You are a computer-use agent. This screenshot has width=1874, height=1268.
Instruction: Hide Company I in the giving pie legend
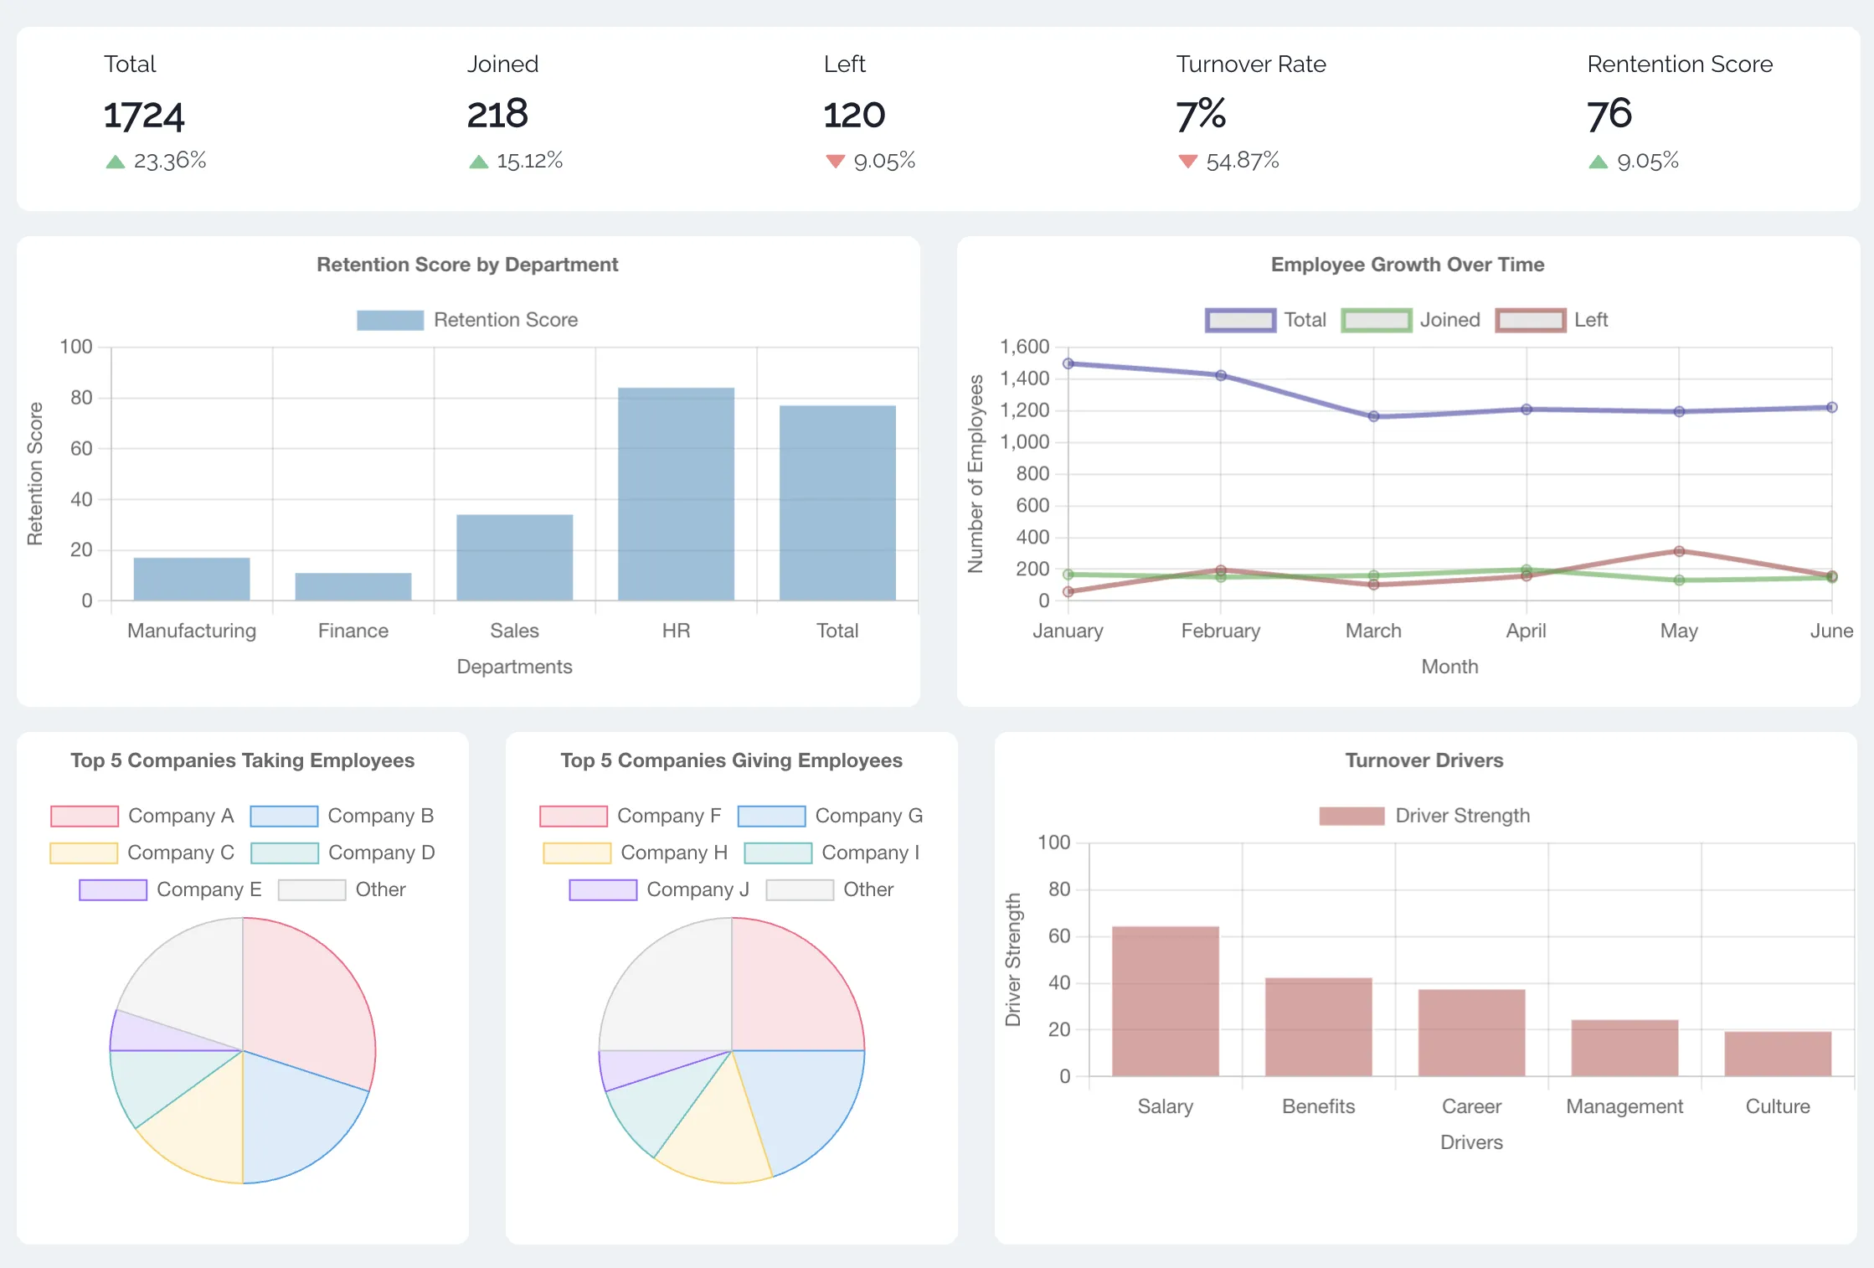778,853
